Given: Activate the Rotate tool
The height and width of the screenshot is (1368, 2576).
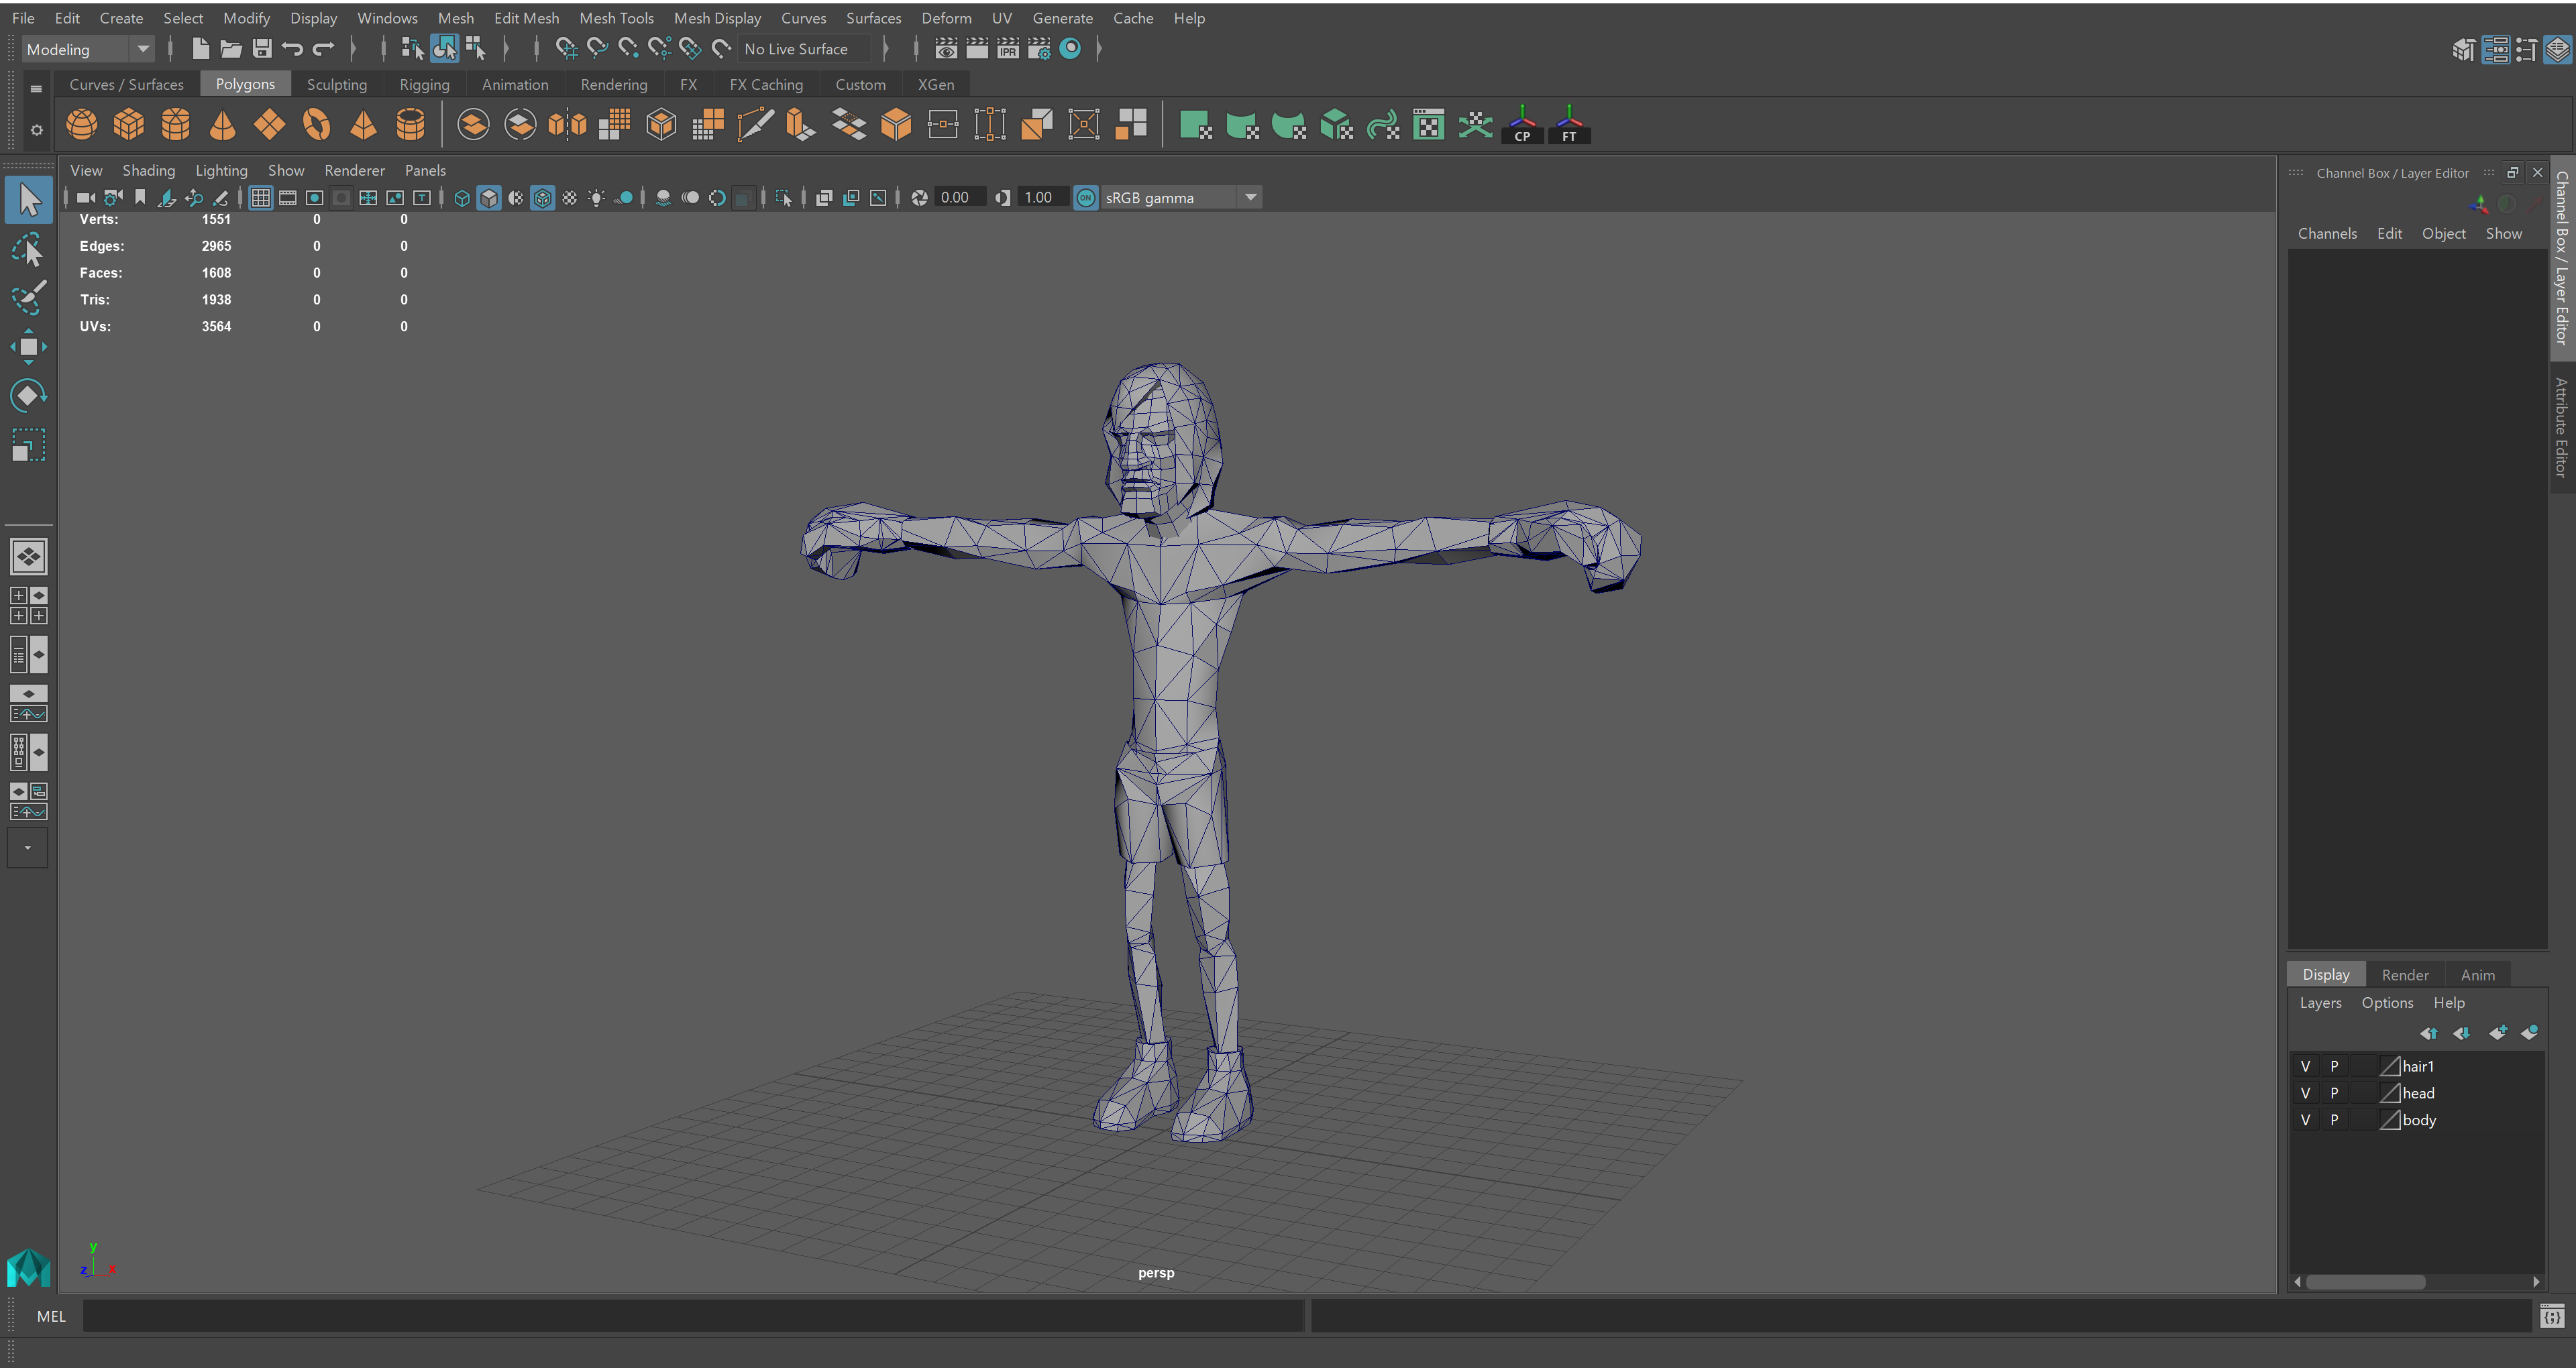Looking at the screenshot, I should [x=28, y=396].
